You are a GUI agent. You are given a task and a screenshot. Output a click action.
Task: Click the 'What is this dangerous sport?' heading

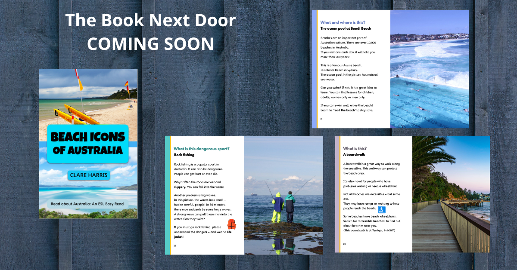click(201, 149)
